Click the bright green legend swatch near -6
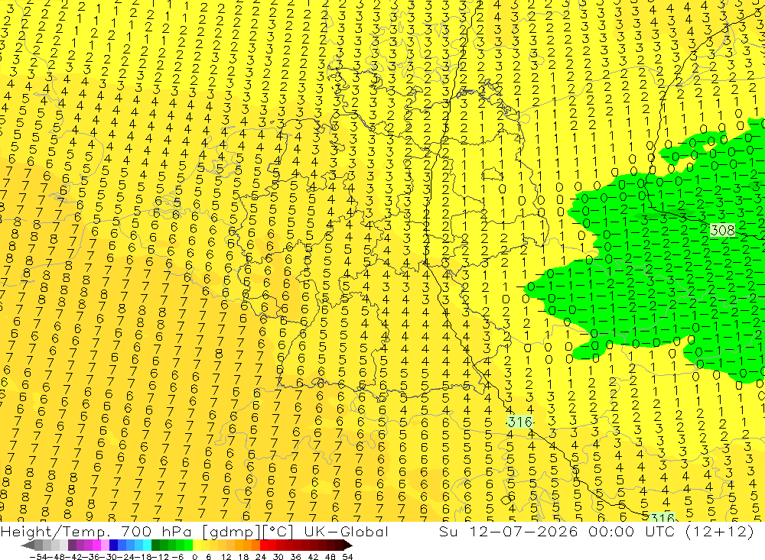Viewport: 765px width, 560px height. click(188, 545)
